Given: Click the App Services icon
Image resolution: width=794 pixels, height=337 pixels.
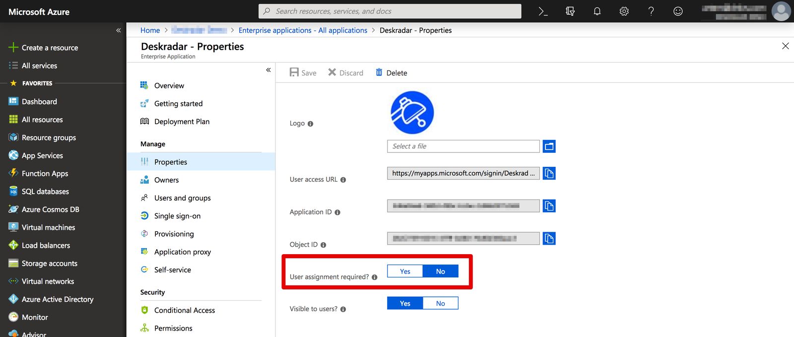Looking at the screenshot, I should click(x=13, y=155).
